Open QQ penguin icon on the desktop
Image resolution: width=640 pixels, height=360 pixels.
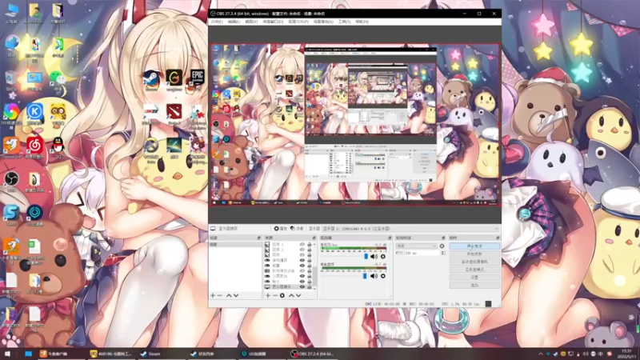click(x=58, y=146)
